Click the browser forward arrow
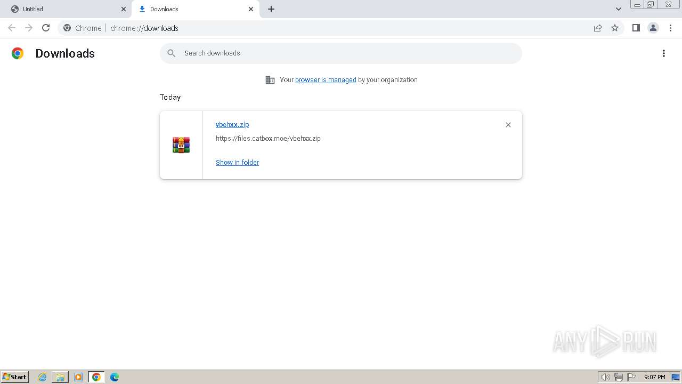 click(x=29, y=28)
